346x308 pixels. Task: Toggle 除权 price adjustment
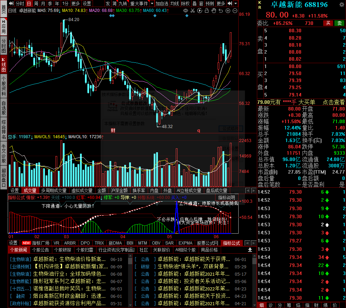185,3
